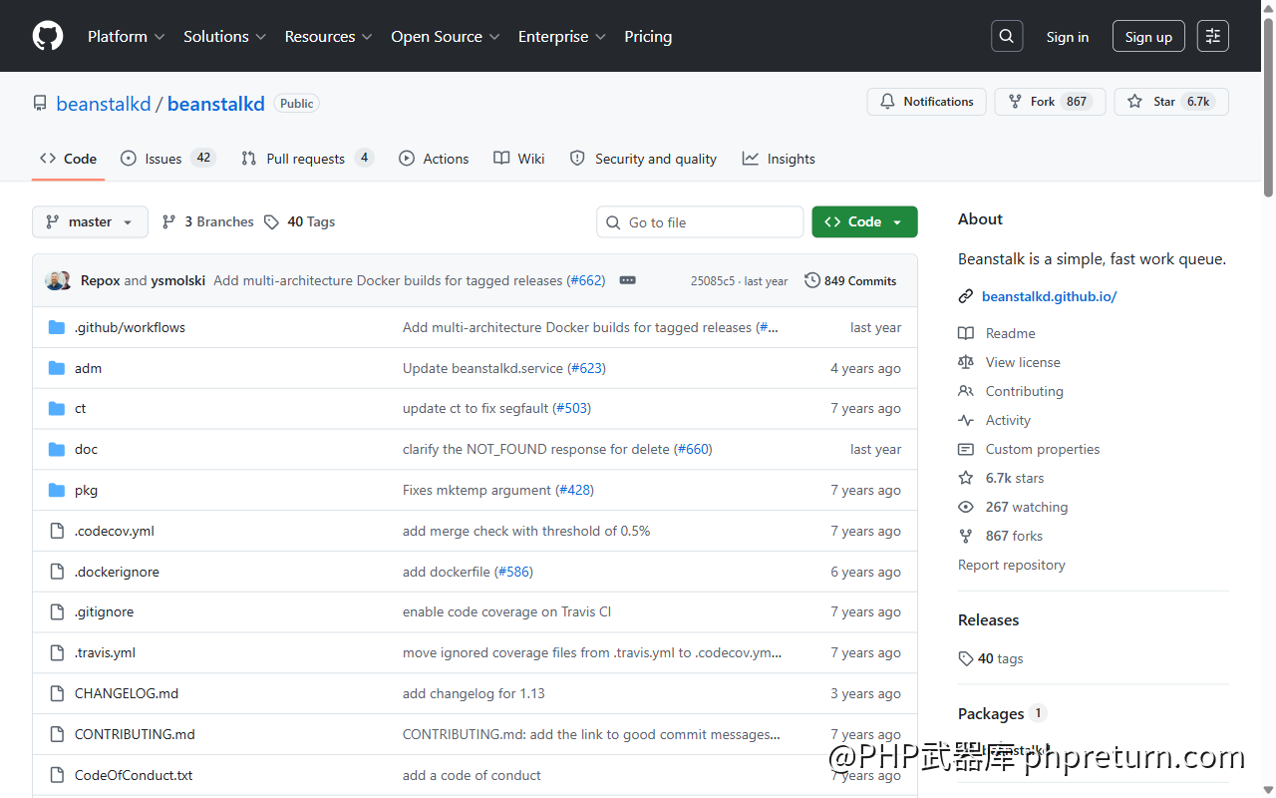Viewport: 1276px width, 798px height.
Task: Open the .github/workflows folder
Action: point(130,327)
